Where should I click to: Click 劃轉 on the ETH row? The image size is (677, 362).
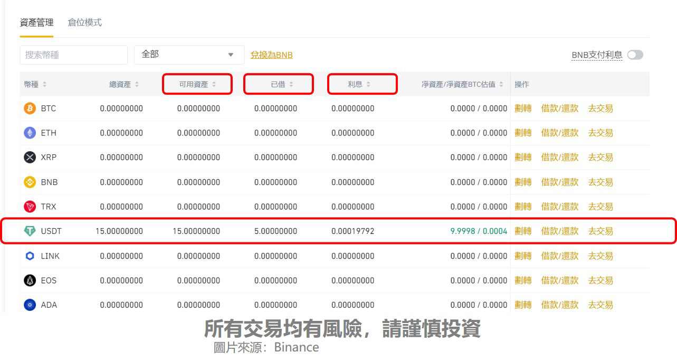[523, 133]
